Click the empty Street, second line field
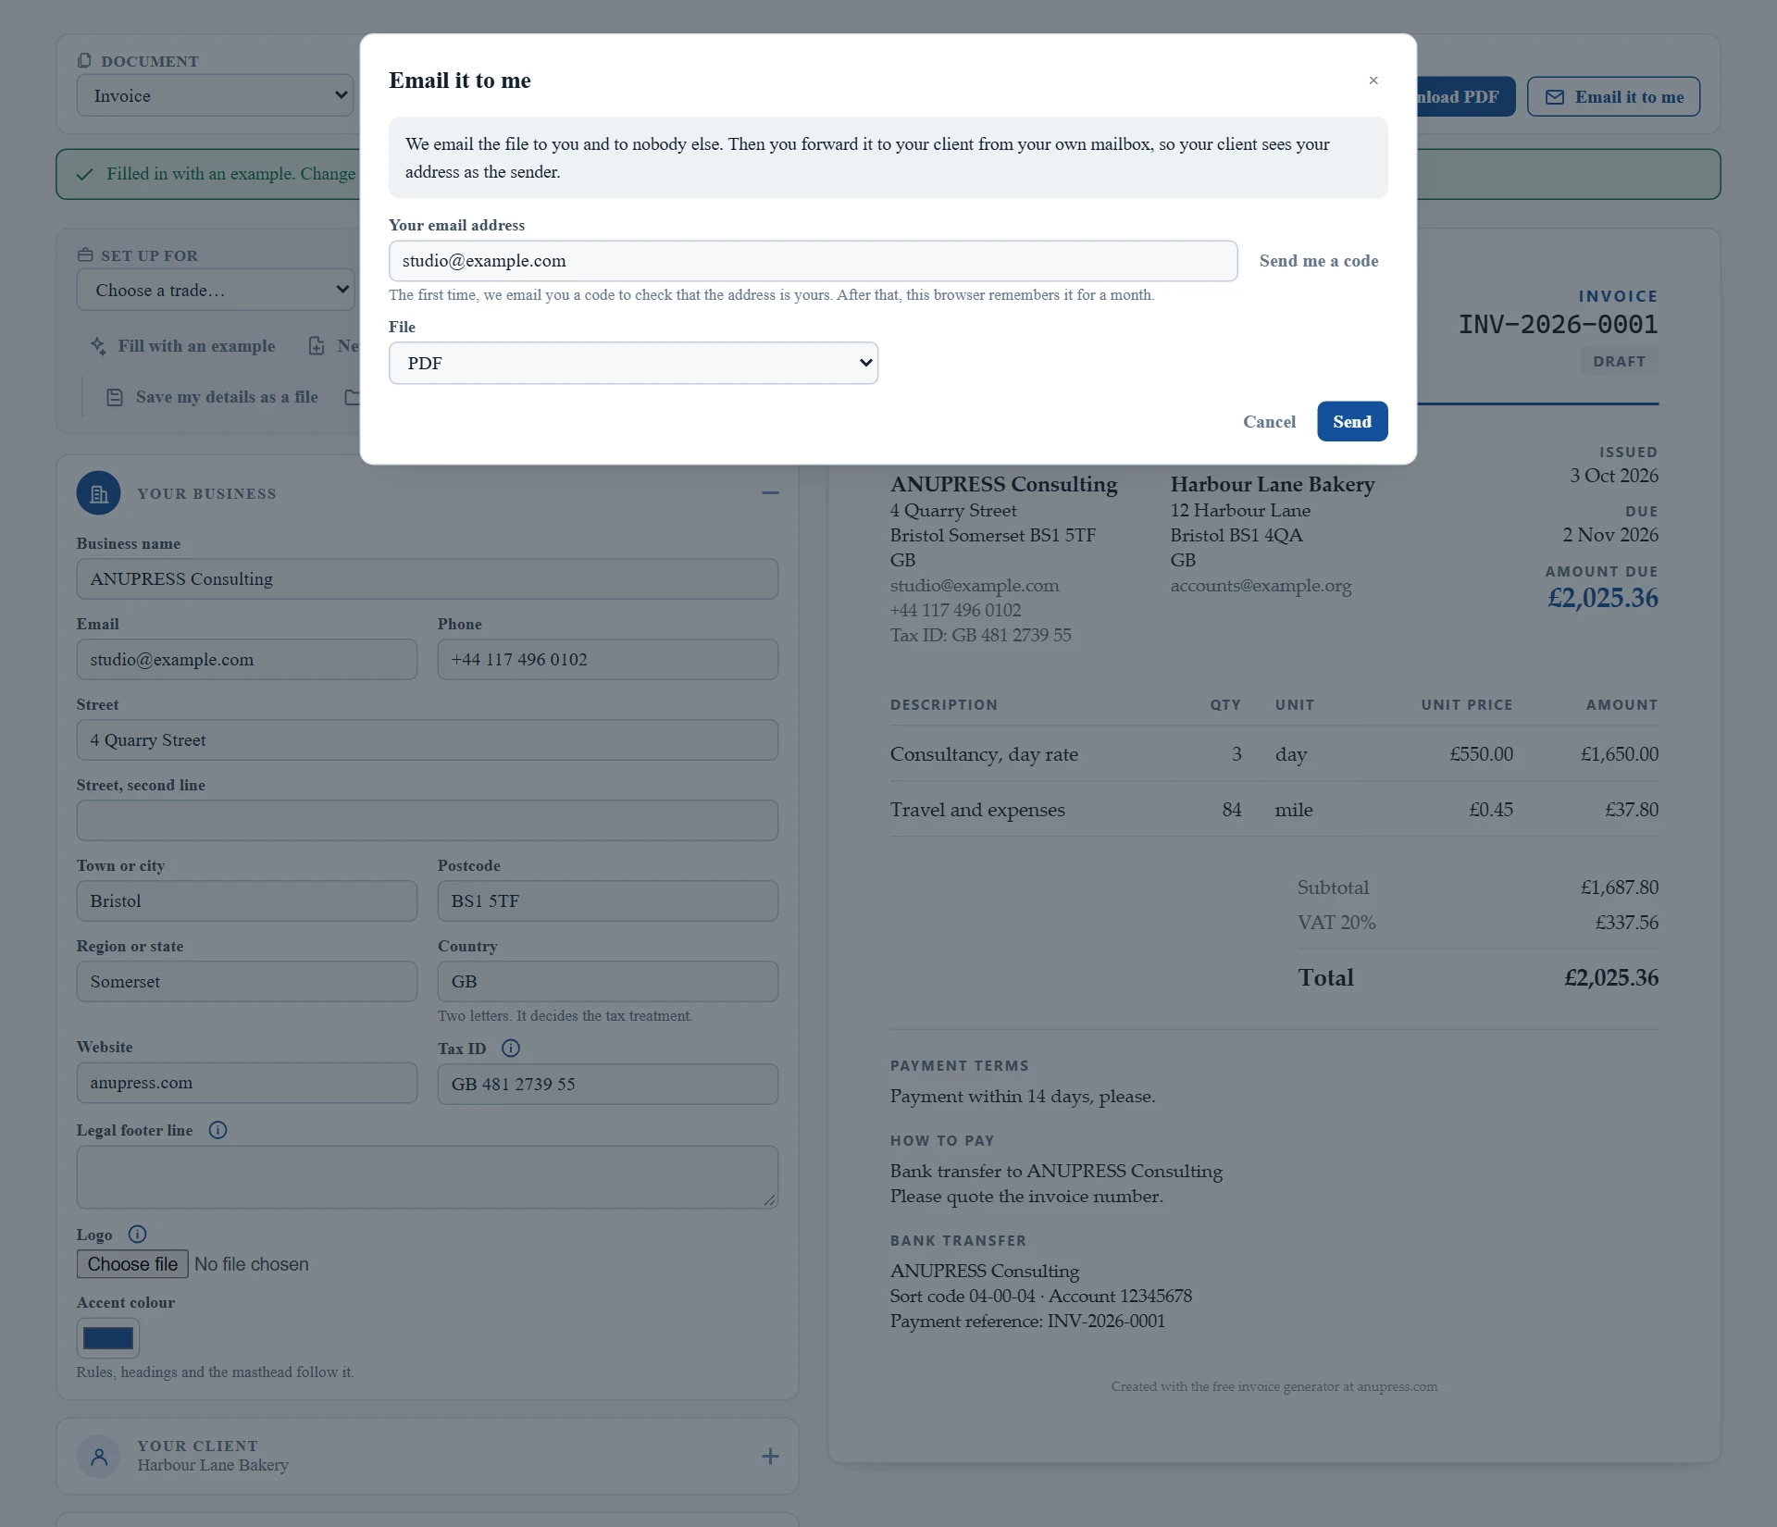The width and height of the screenshot is (1777, 1527). click(428, 820)
